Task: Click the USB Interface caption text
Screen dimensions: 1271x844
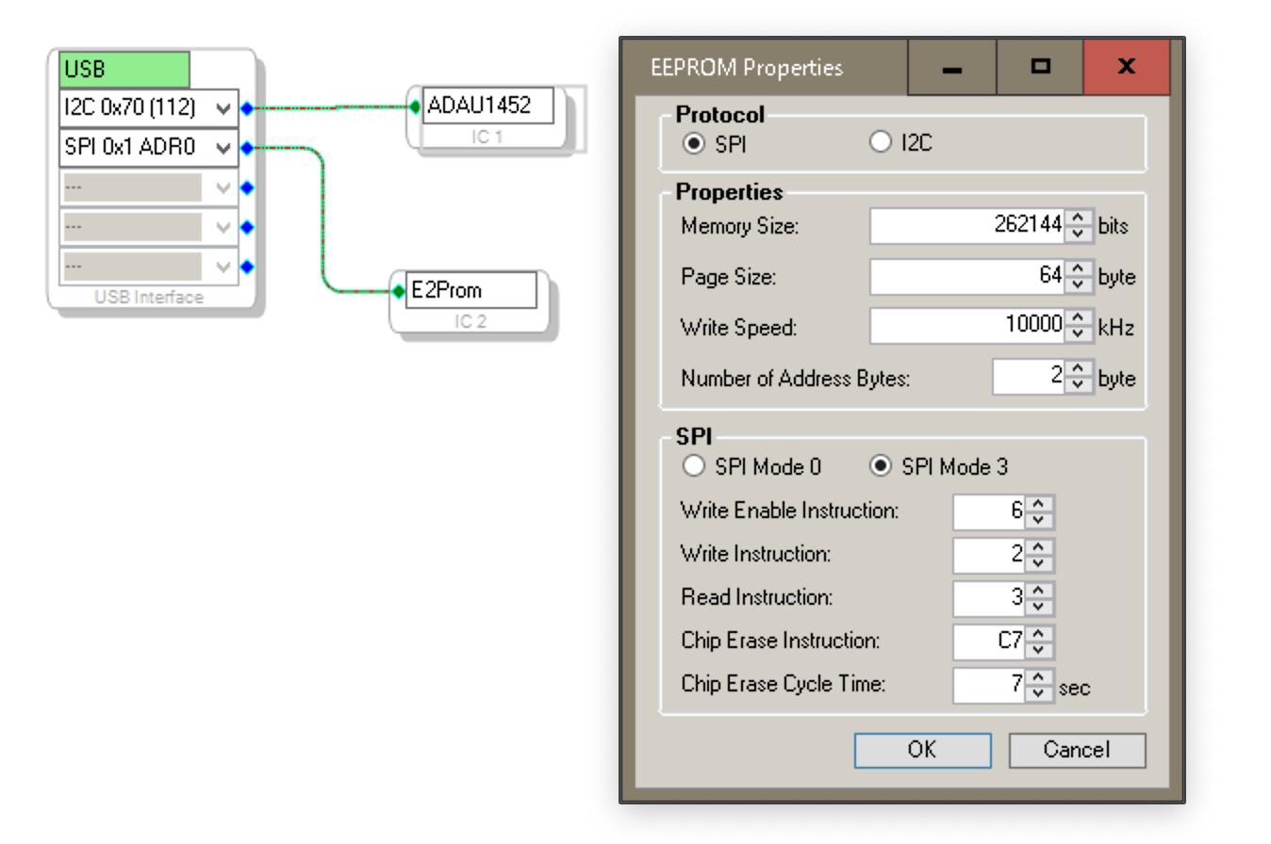Action: [x=149, y=297]
